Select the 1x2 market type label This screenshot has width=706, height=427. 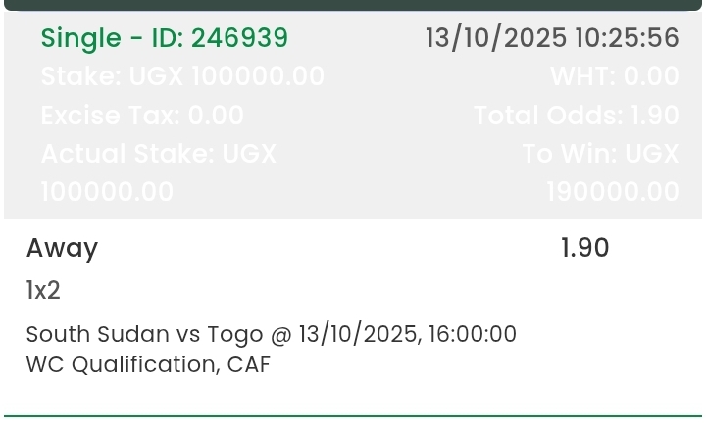pos(43,290)
